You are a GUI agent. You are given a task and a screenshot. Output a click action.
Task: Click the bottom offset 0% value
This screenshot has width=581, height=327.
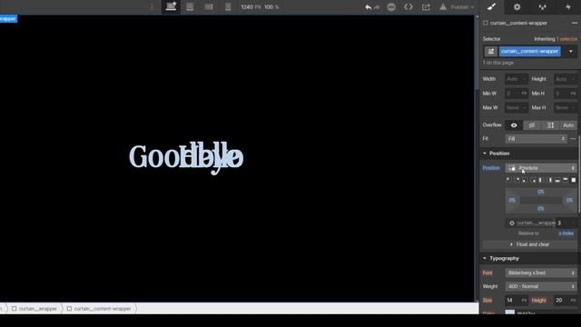(541, 209)
